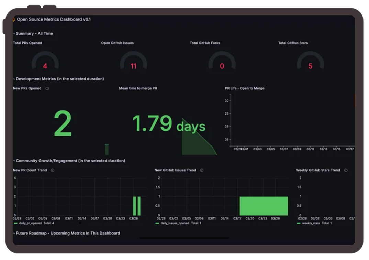Screen dimensions: 369x260
Task: Click the Open Source Metrics Dashboard v0.1 title
Action: [54, 19]
